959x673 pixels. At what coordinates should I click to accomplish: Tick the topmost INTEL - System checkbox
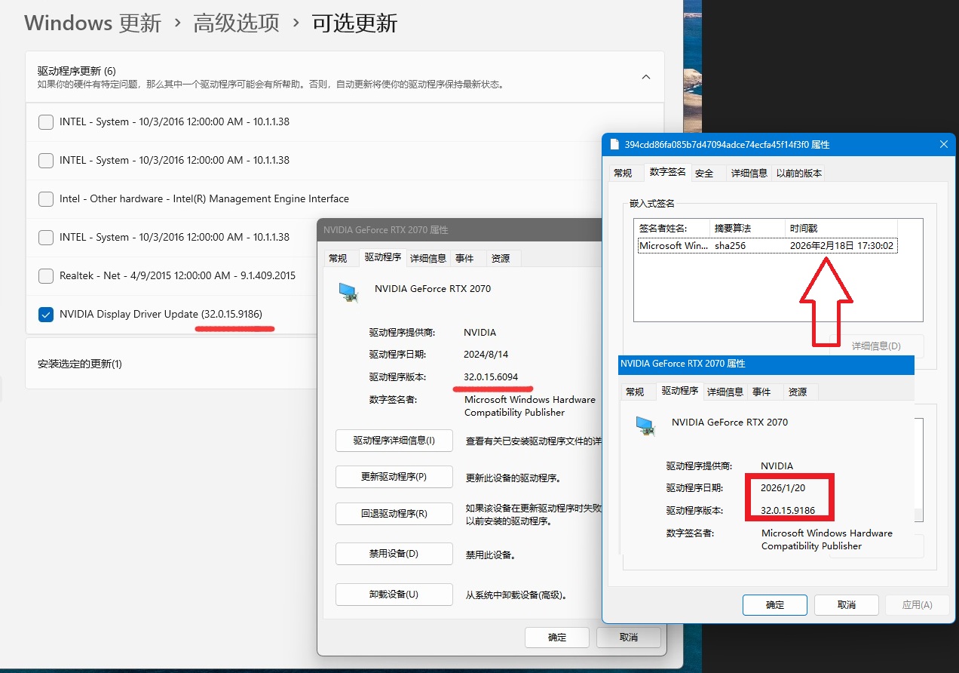(x=46, y=122)
